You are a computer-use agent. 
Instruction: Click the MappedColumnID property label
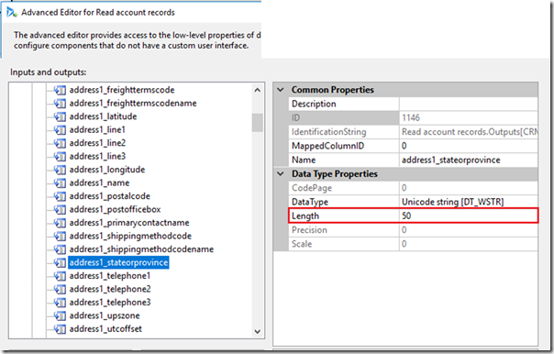(327, 146)
